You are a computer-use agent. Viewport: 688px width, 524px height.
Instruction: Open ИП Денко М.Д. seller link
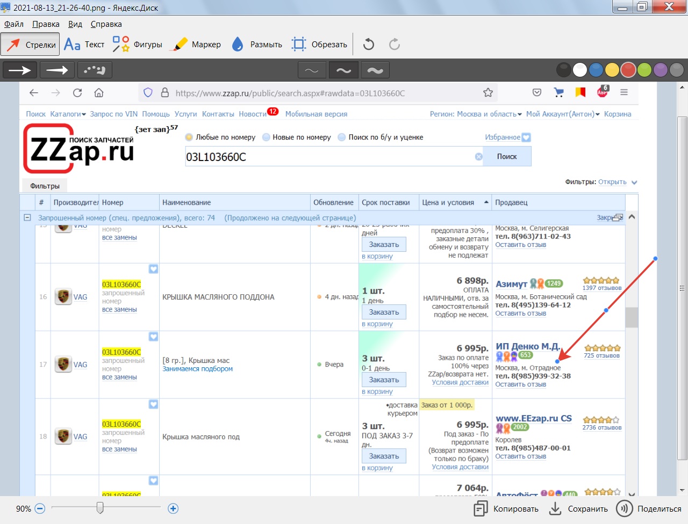[527, 346]
